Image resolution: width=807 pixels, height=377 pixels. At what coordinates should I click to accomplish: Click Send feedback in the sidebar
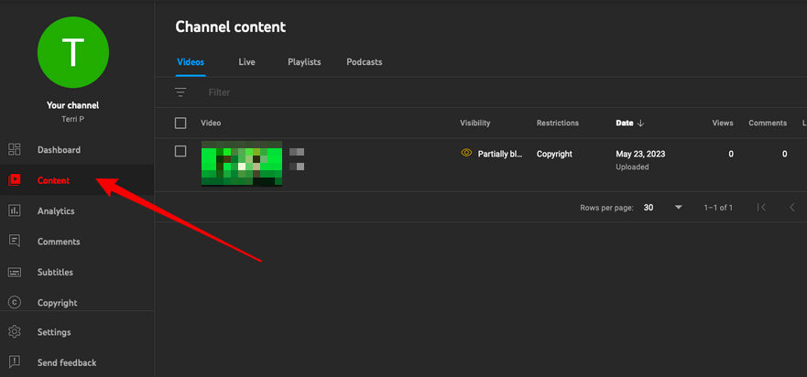(77, 362)
